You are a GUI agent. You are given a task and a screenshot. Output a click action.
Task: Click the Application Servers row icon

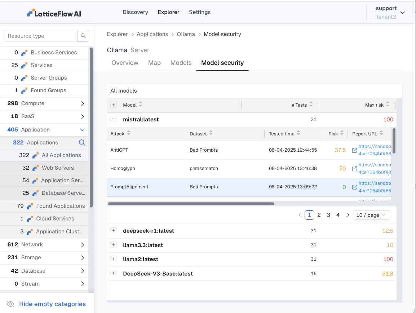click(35, 180)
